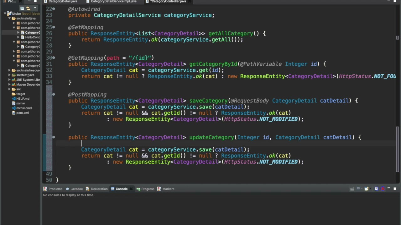Click the editor vertical scrollbar thumb
401x225 pixels.
[398, 149]
